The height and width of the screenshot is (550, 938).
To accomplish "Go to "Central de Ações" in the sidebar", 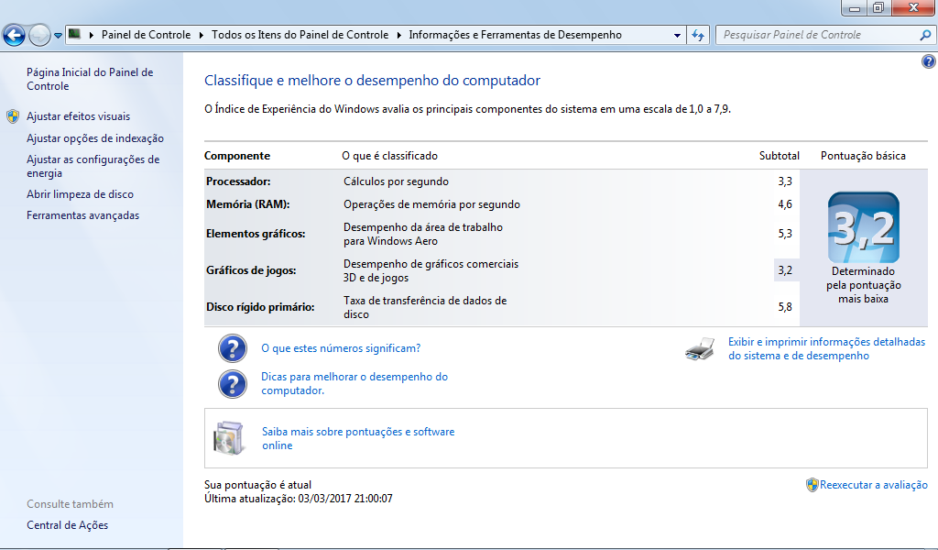I will 67,525.
